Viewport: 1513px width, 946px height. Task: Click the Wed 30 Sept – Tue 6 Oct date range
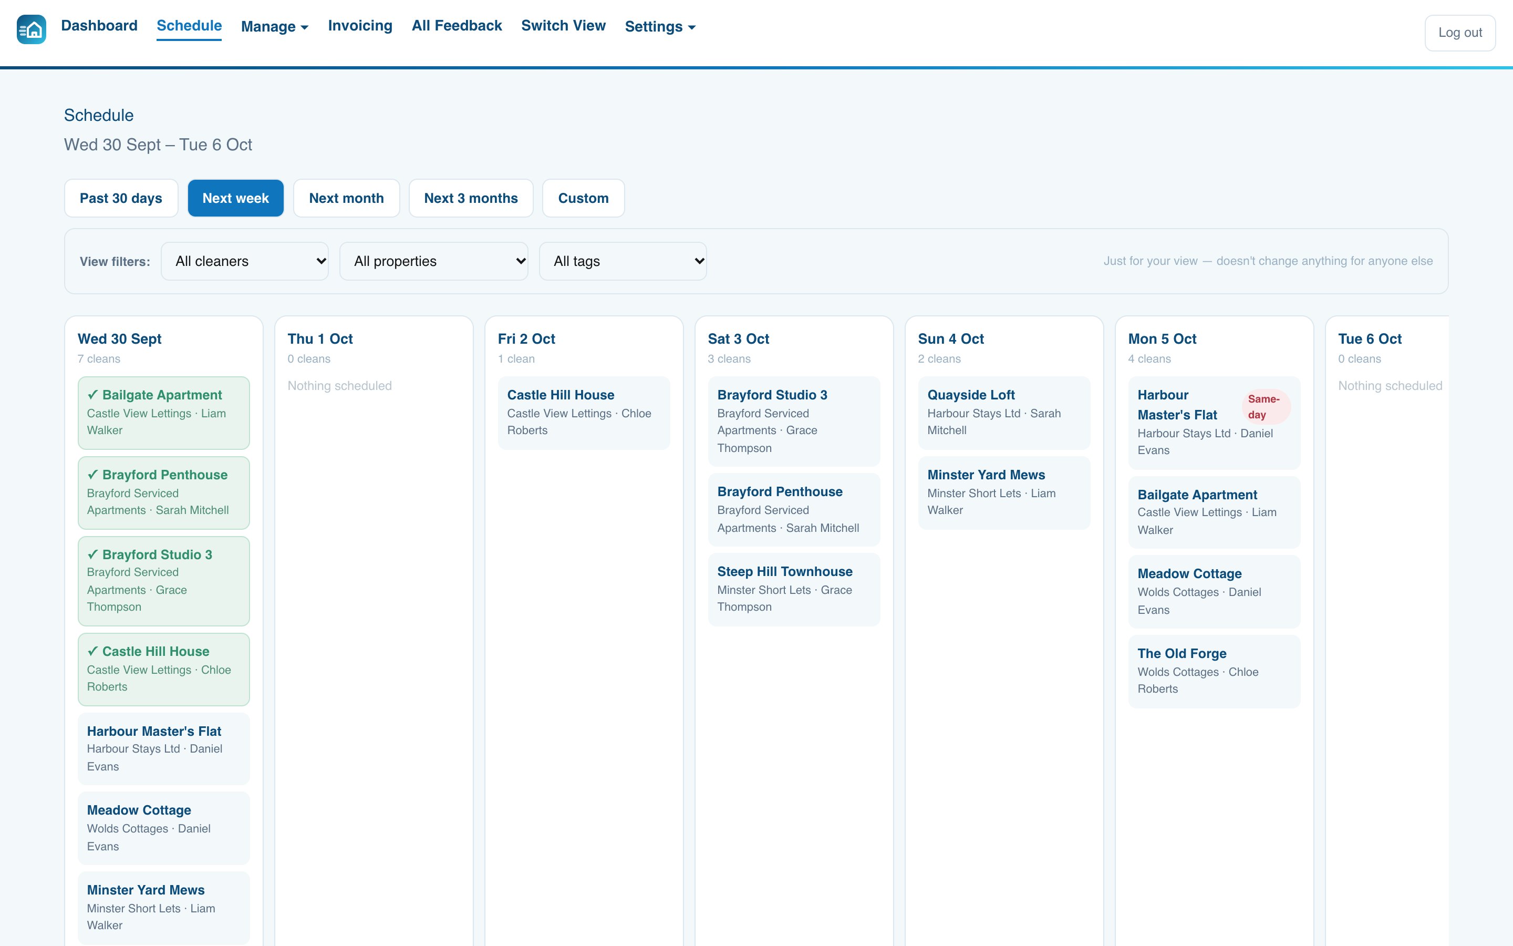coord(158,145)
